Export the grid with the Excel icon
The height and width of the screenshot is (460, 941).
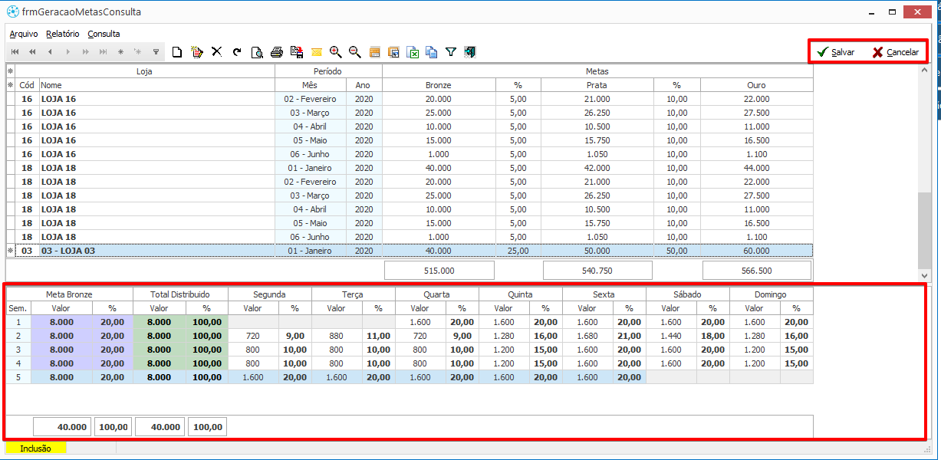(413, 52)
